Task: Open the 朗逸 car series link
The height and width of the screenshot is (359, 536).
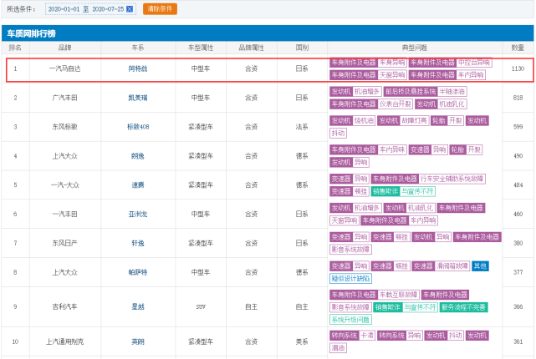Action: tap(138, 156)
